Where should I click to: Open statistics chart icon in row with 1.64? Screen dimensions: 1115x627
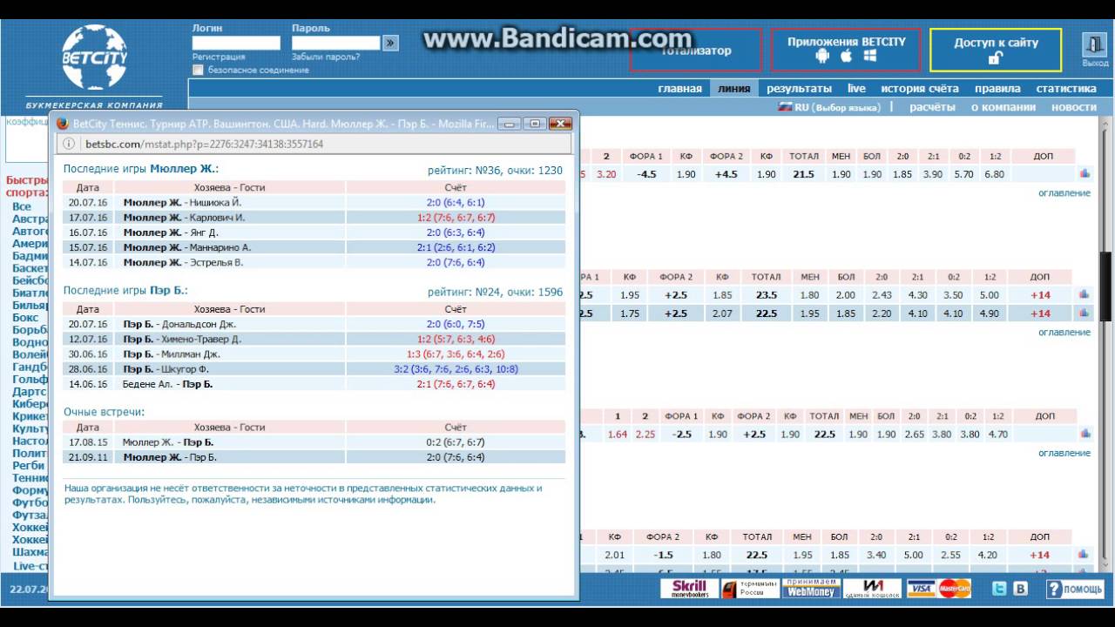click(x=1085, y=434)
